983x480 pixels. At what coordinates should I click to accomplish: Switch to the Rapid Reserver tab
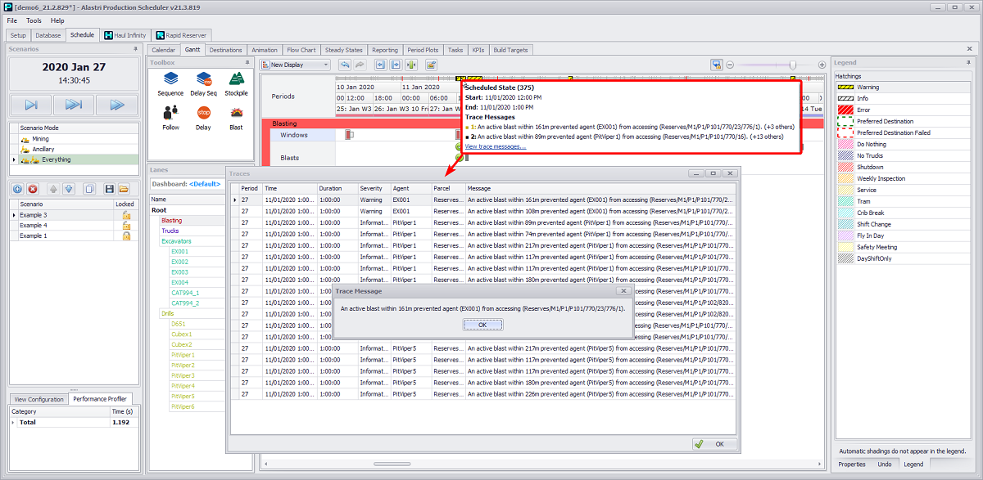pyautogui.click(x=180, y=35)
